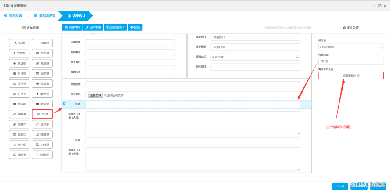Select the 下拉框 dropdown element
Image resolution: width=390 pixels, height=191 pixels.
click(x=19, y=73)
